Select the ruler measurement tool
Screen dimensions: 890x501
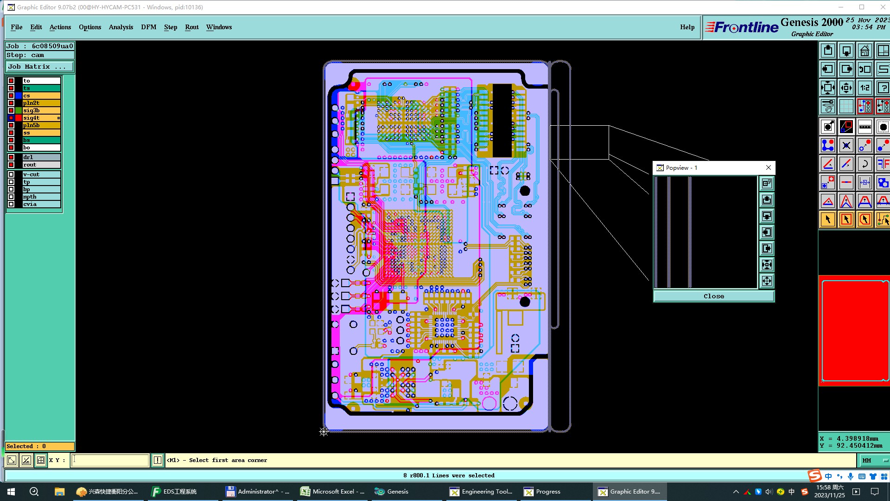point(865,127)
